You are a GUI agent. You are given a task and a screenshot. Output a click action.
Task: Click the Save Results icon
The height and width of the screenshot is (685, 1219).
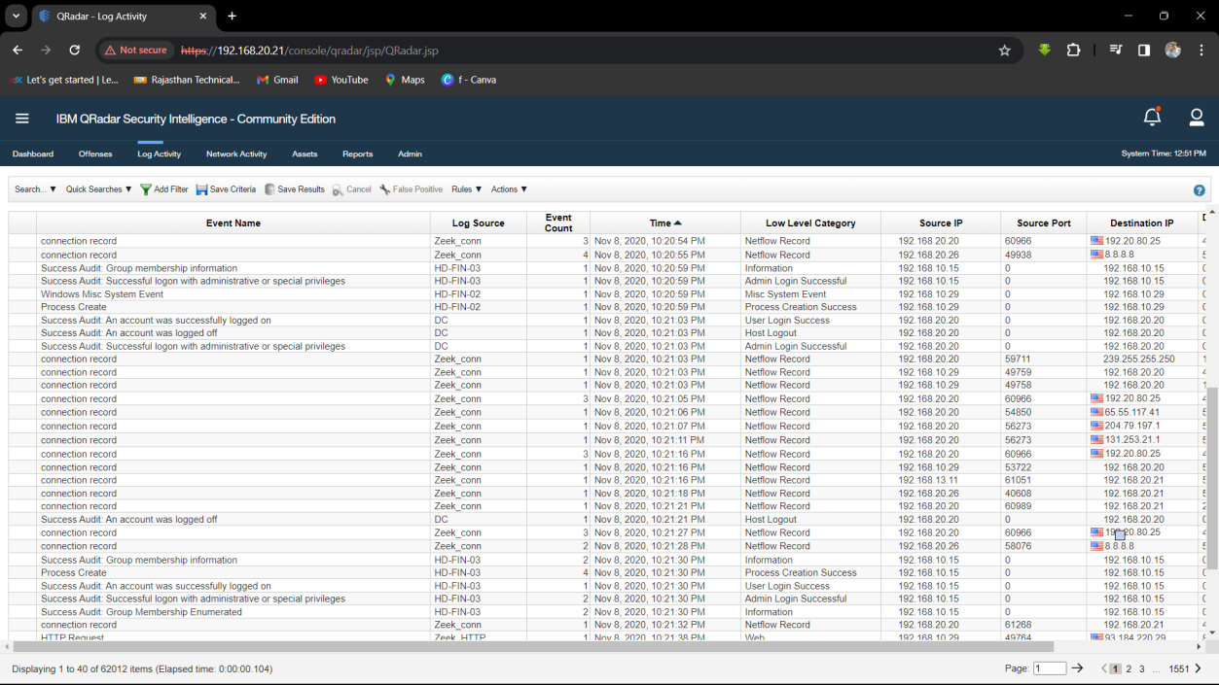coord(269,189)
